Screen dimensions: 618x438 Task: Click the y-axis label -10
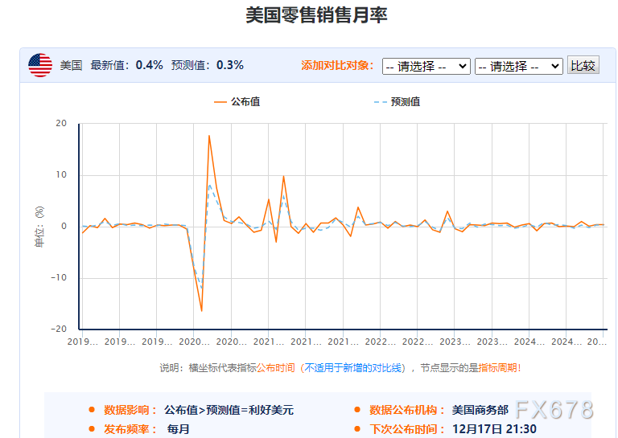pos(59,278)
